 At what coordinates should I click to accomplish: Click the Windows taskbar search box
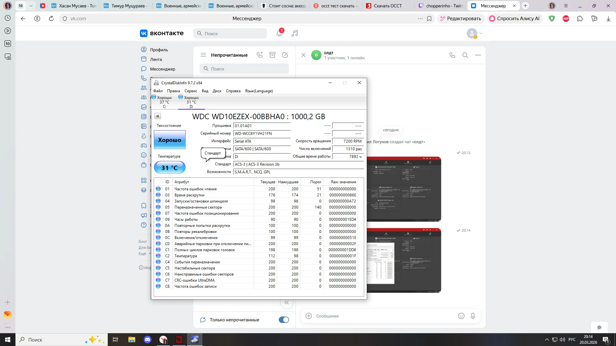point(62,340)
